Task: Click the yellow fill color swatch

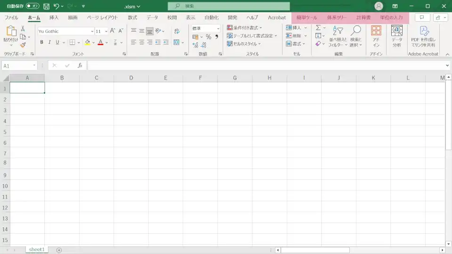Action: point(87,42)
